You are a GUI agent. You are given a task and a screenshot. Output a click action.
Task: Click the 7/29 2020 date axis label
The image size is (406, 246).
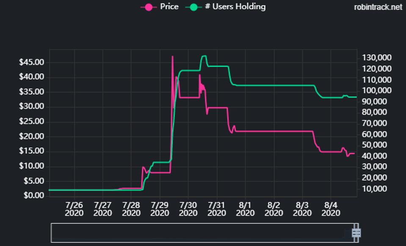click(x=160, y=209)
